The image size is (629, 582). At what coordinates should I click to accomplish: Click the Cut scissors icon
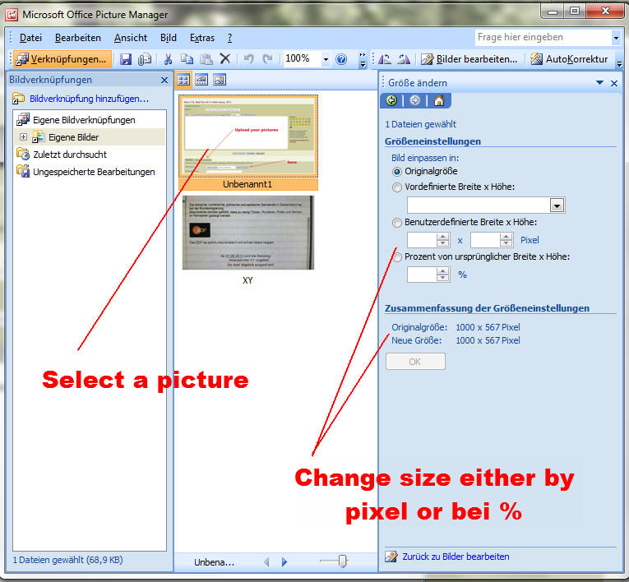click(x=168, y=59)
